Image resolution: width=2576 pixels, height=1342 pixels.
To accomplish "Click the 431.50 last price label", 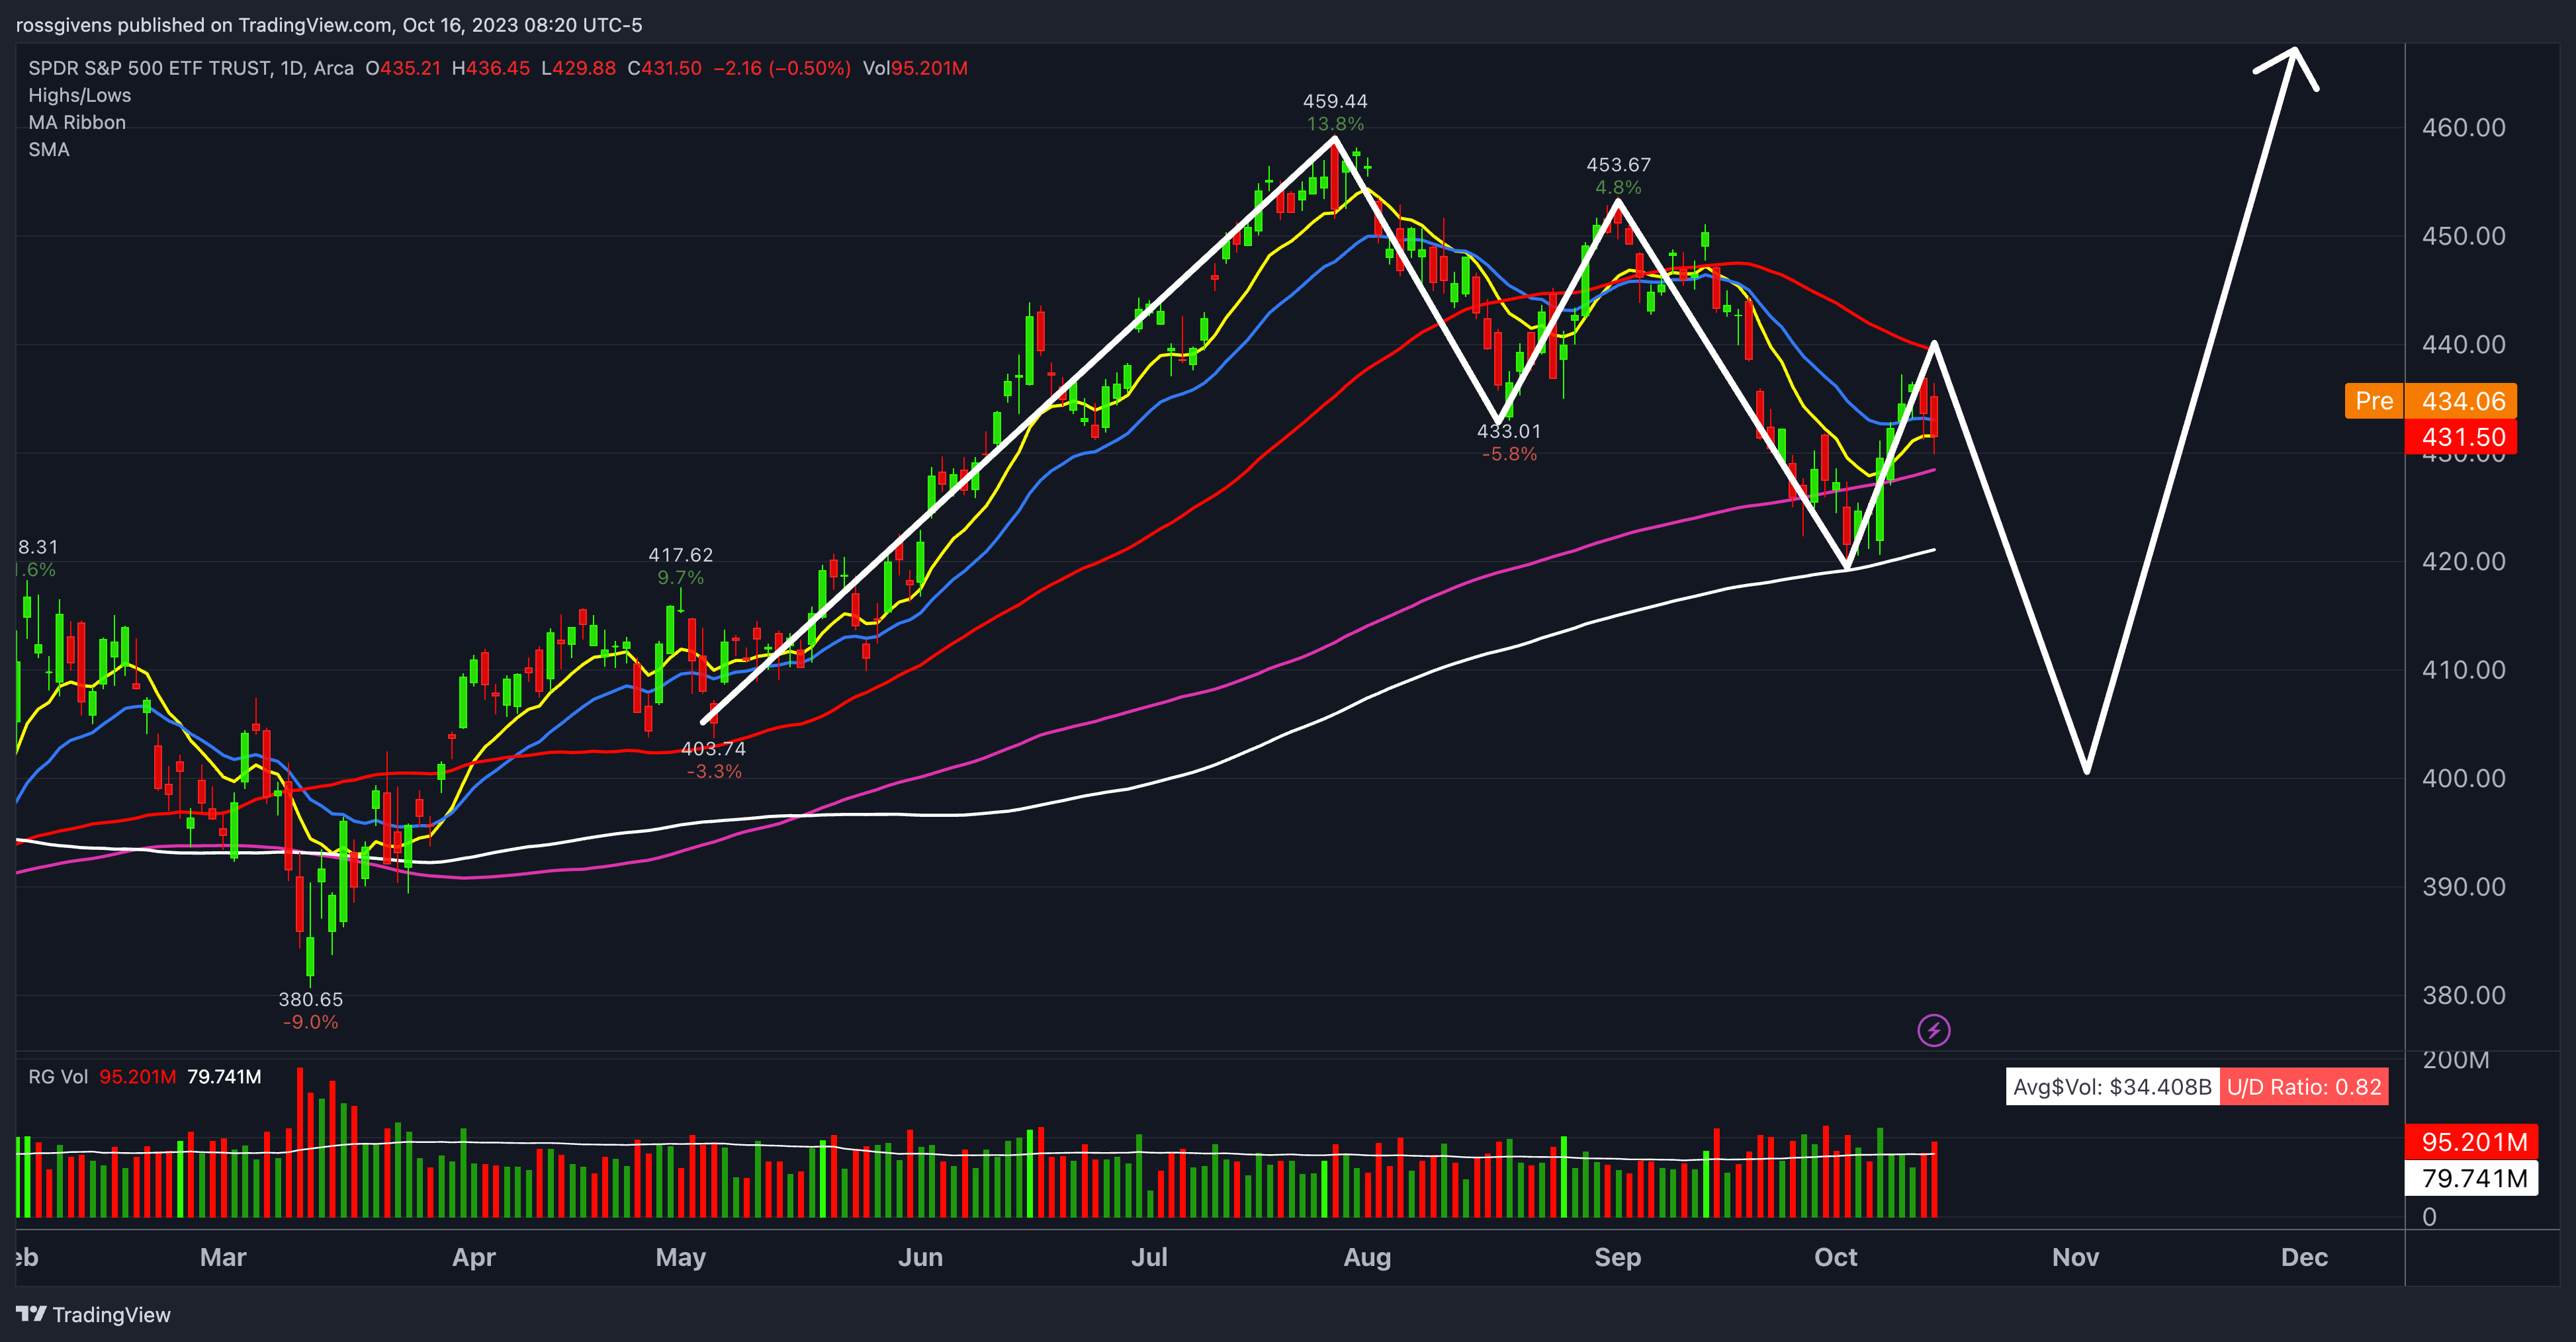I will click(2461, 437).
